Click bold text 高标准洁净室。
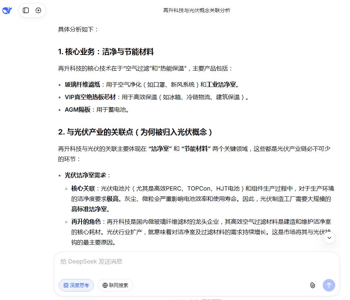Viewport: 350px width, 300px height. (91, 209)
